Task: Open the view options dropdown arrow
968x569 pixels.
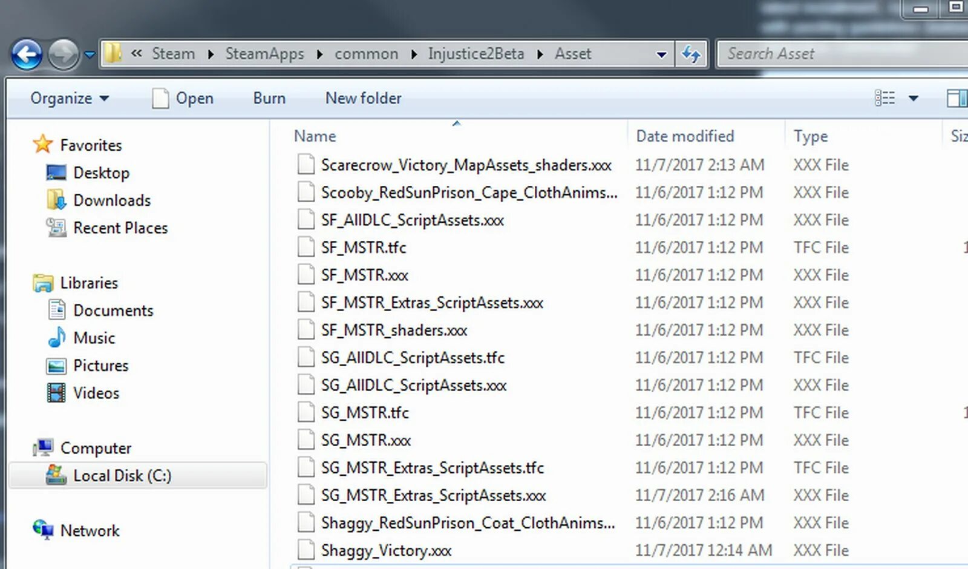Action: (914, 98)
